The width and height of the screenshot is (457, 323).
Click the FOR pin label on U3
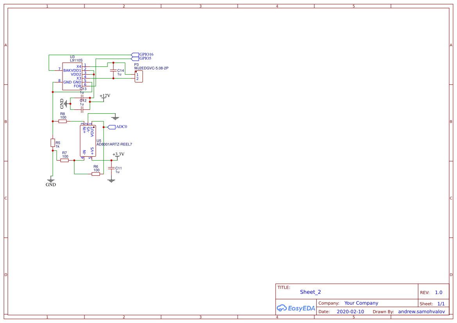pyautogui.click(x=77, y=86)
